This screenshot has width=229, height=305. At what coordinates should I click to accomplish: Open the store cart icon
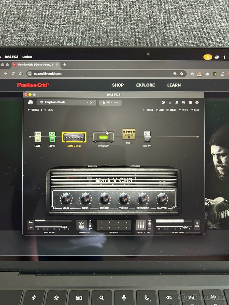pos(183,102)
